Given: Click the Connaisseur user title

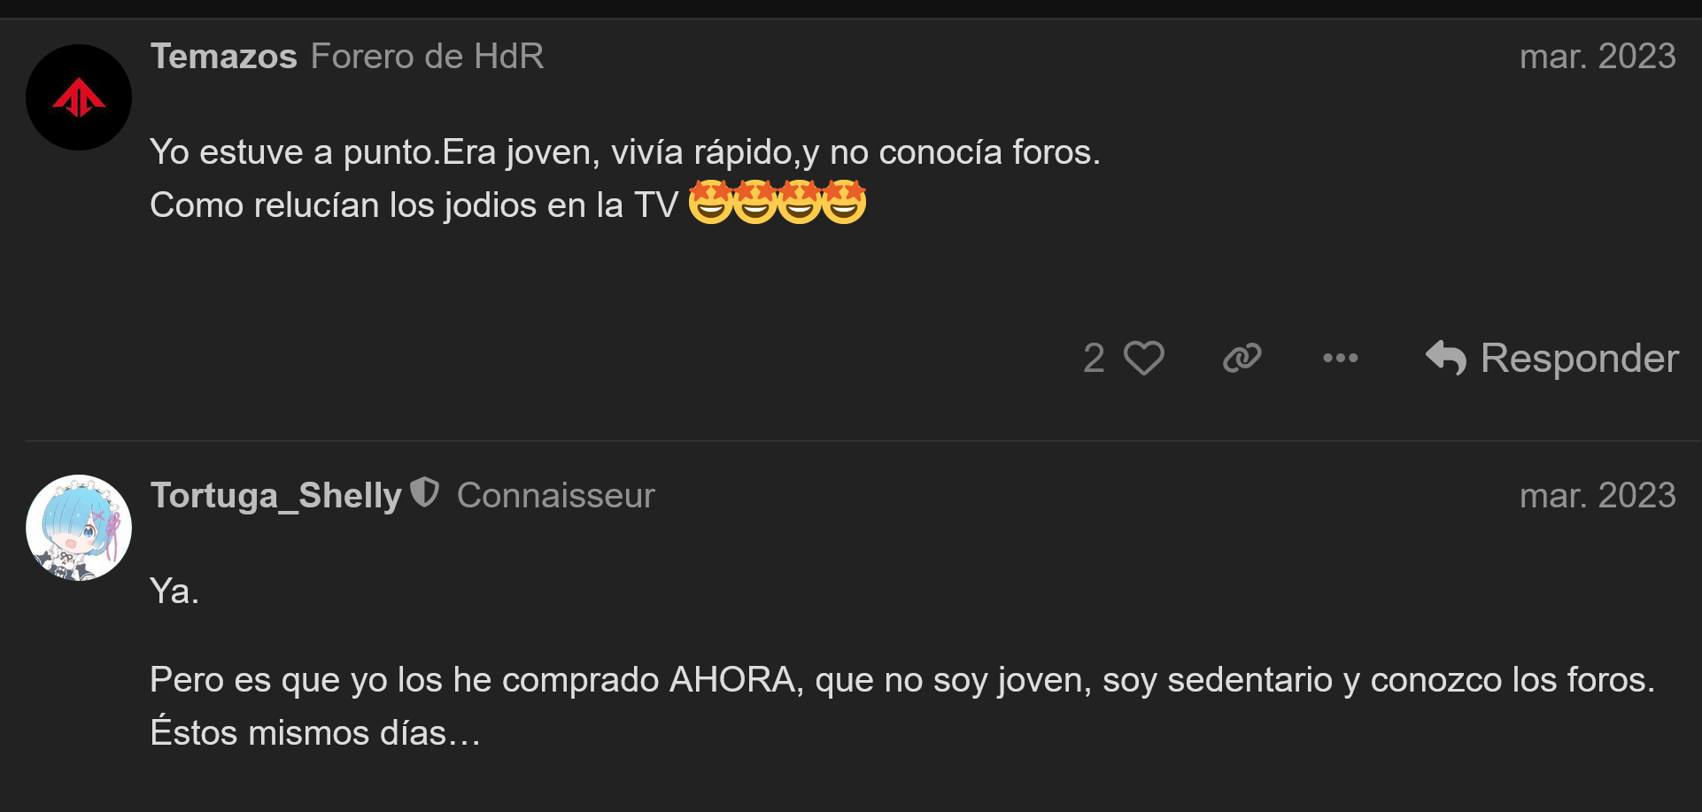Looking at the screenshot, I should (555, 496).
